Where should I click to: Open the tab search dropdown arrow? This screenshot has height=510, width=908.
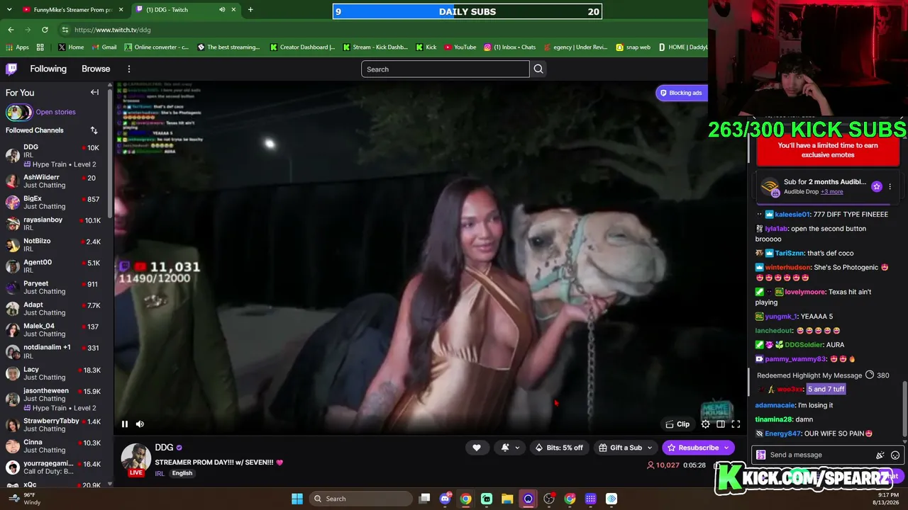(10, 10)
